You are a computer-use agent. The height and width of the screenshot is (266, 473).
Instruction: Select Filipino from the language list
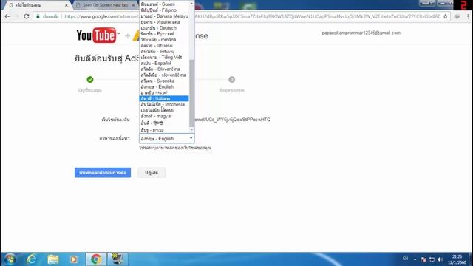(x=164, y=10)
